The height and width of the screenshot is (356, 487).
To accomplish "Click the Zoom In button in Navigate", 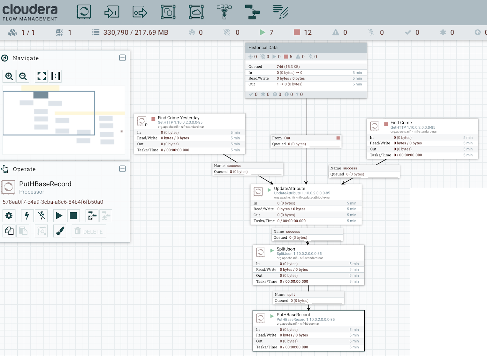I will (x=9, y=76).
